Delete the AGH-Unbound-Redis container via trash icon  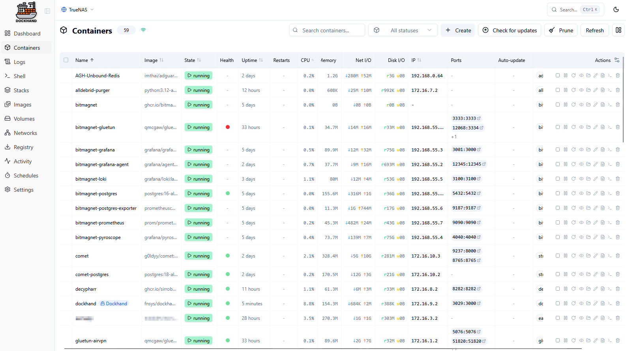pos(617,75)
